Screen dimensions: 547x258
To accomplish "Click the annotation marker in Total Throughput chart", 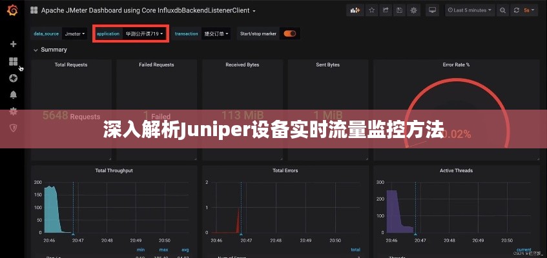I will click(73, 234).
